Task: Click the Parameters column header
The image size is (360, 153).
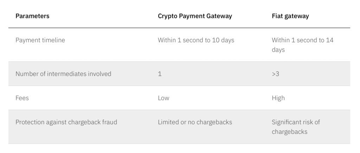Action: click(x=32, y=16)
